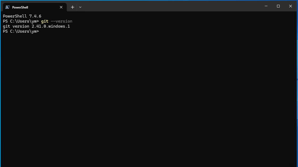Close the PowerShell tab
This screenshot has width=298, height=167.
61,7
